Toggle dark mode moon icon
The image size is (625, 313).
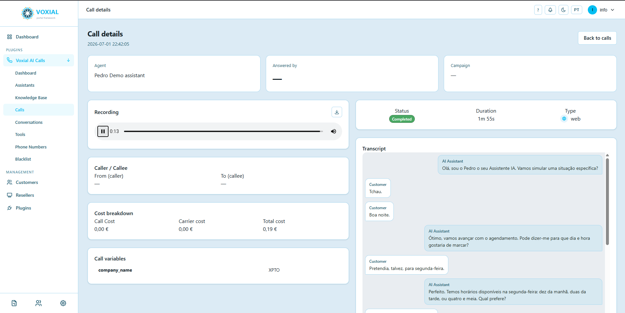point(563,10)
